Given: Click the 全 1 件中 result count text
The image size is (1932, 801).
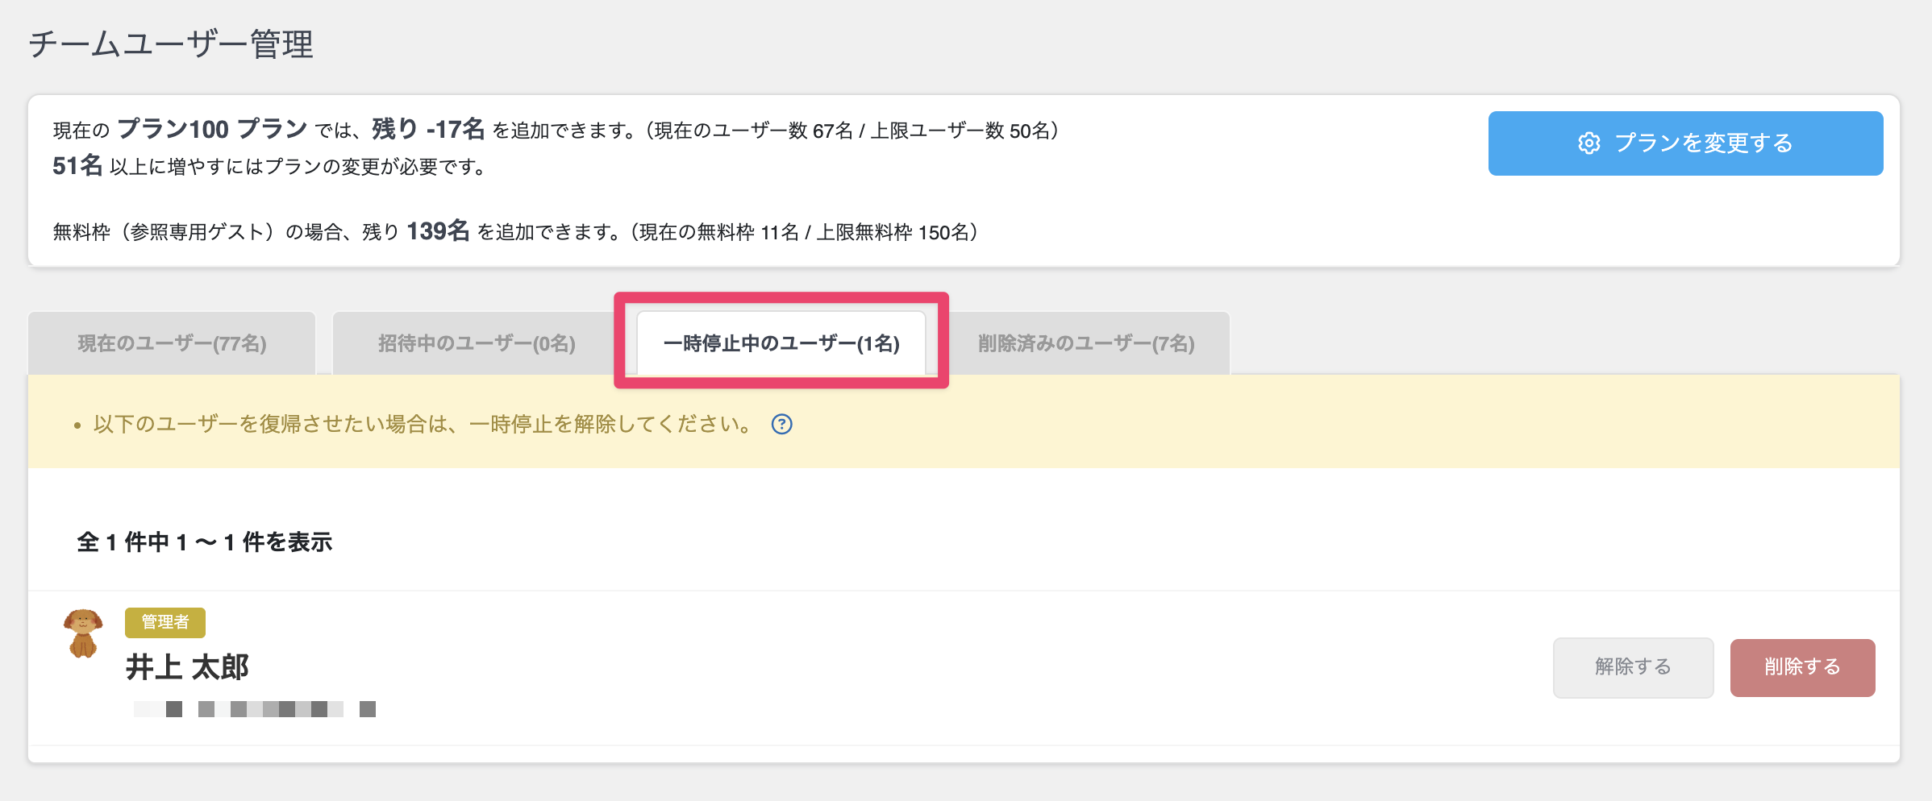Looking at the screenshot, I should coord(204,542).
